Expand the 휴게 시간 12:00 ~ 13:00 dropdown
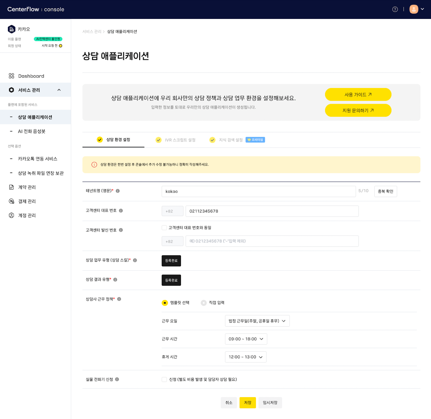The image size is (431, 419). pos(245,357)
